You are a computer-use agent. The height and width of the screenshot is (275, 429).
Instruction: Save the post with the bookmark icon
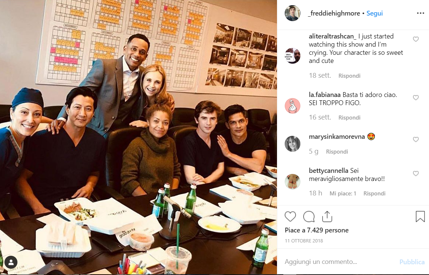420,216
